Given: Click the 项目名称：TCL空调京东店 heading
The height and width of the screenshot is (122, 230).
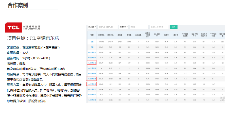Looking at the screenshot, I should tap(33, 38).
